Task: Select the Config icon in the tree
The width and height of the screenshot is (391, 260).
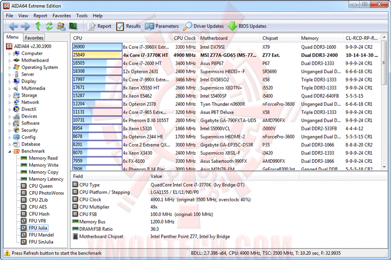Action: click(x=16, y=137)
